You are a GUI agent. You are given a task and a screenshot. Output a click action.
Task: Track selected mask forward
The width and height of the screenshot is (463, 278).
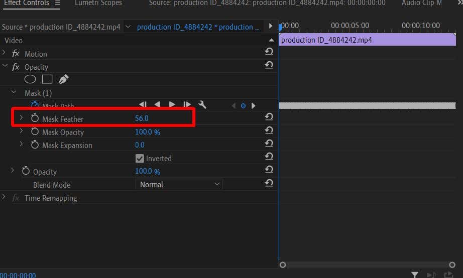172,105
